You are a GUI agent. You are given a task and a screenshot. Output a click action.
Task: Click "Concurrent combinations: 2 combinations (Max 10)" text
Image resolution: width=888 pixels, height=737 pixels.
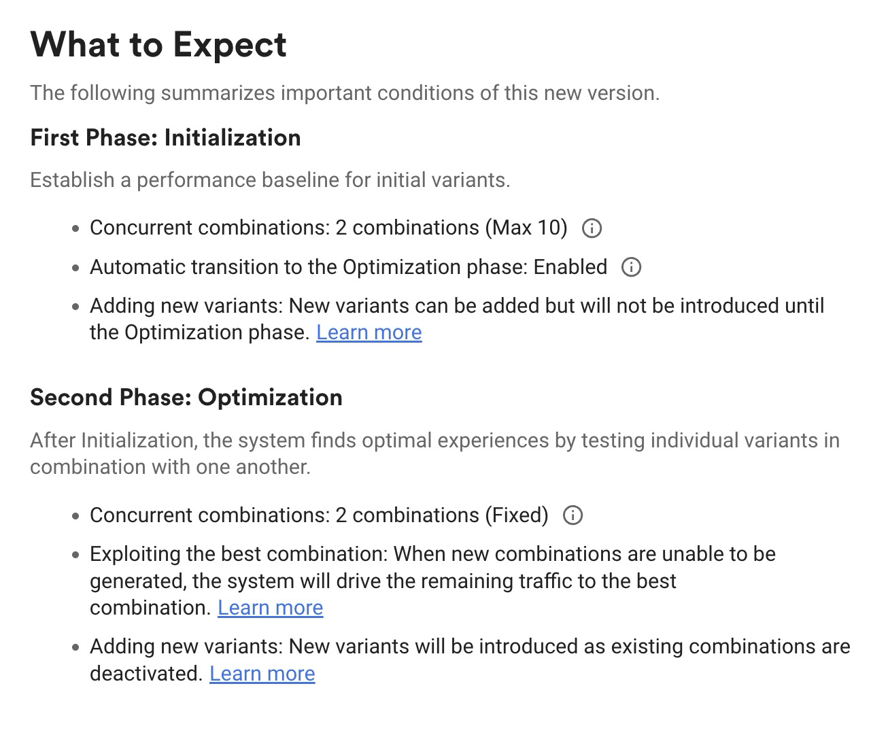tap(328, 228)
